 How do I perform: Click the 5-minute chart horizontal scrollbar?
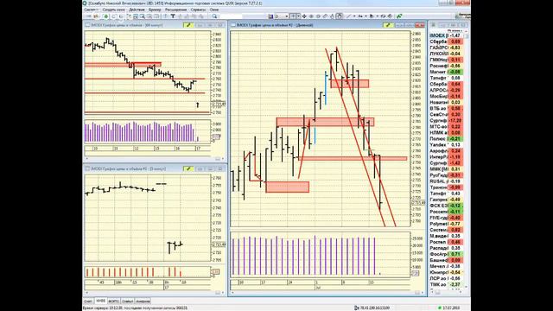pyautogui.click(x=156, y=293)
